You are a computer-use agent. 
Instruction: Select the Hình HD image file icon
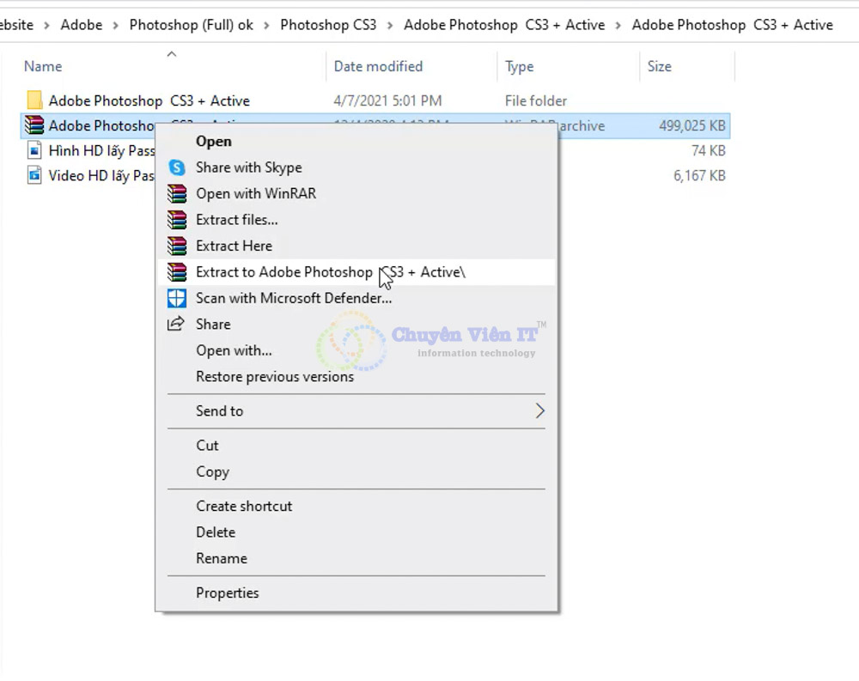[34, 150]
